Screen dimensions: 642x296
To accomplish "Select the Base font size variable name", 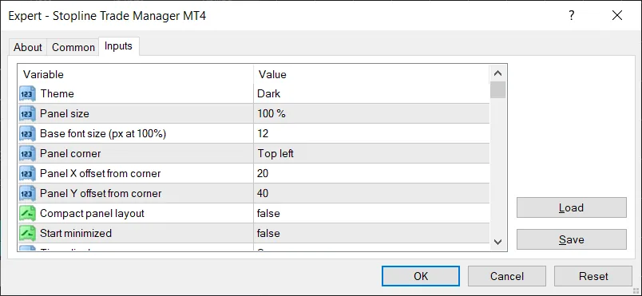I will 103,134.
